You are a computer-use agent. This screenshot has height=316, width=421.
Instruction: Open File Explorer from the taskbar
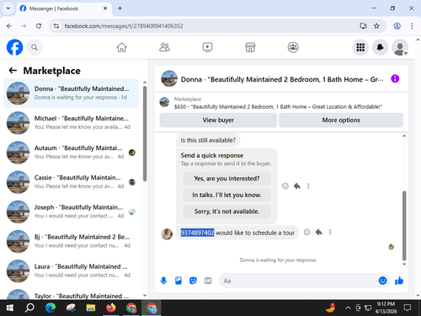(91, 308)
